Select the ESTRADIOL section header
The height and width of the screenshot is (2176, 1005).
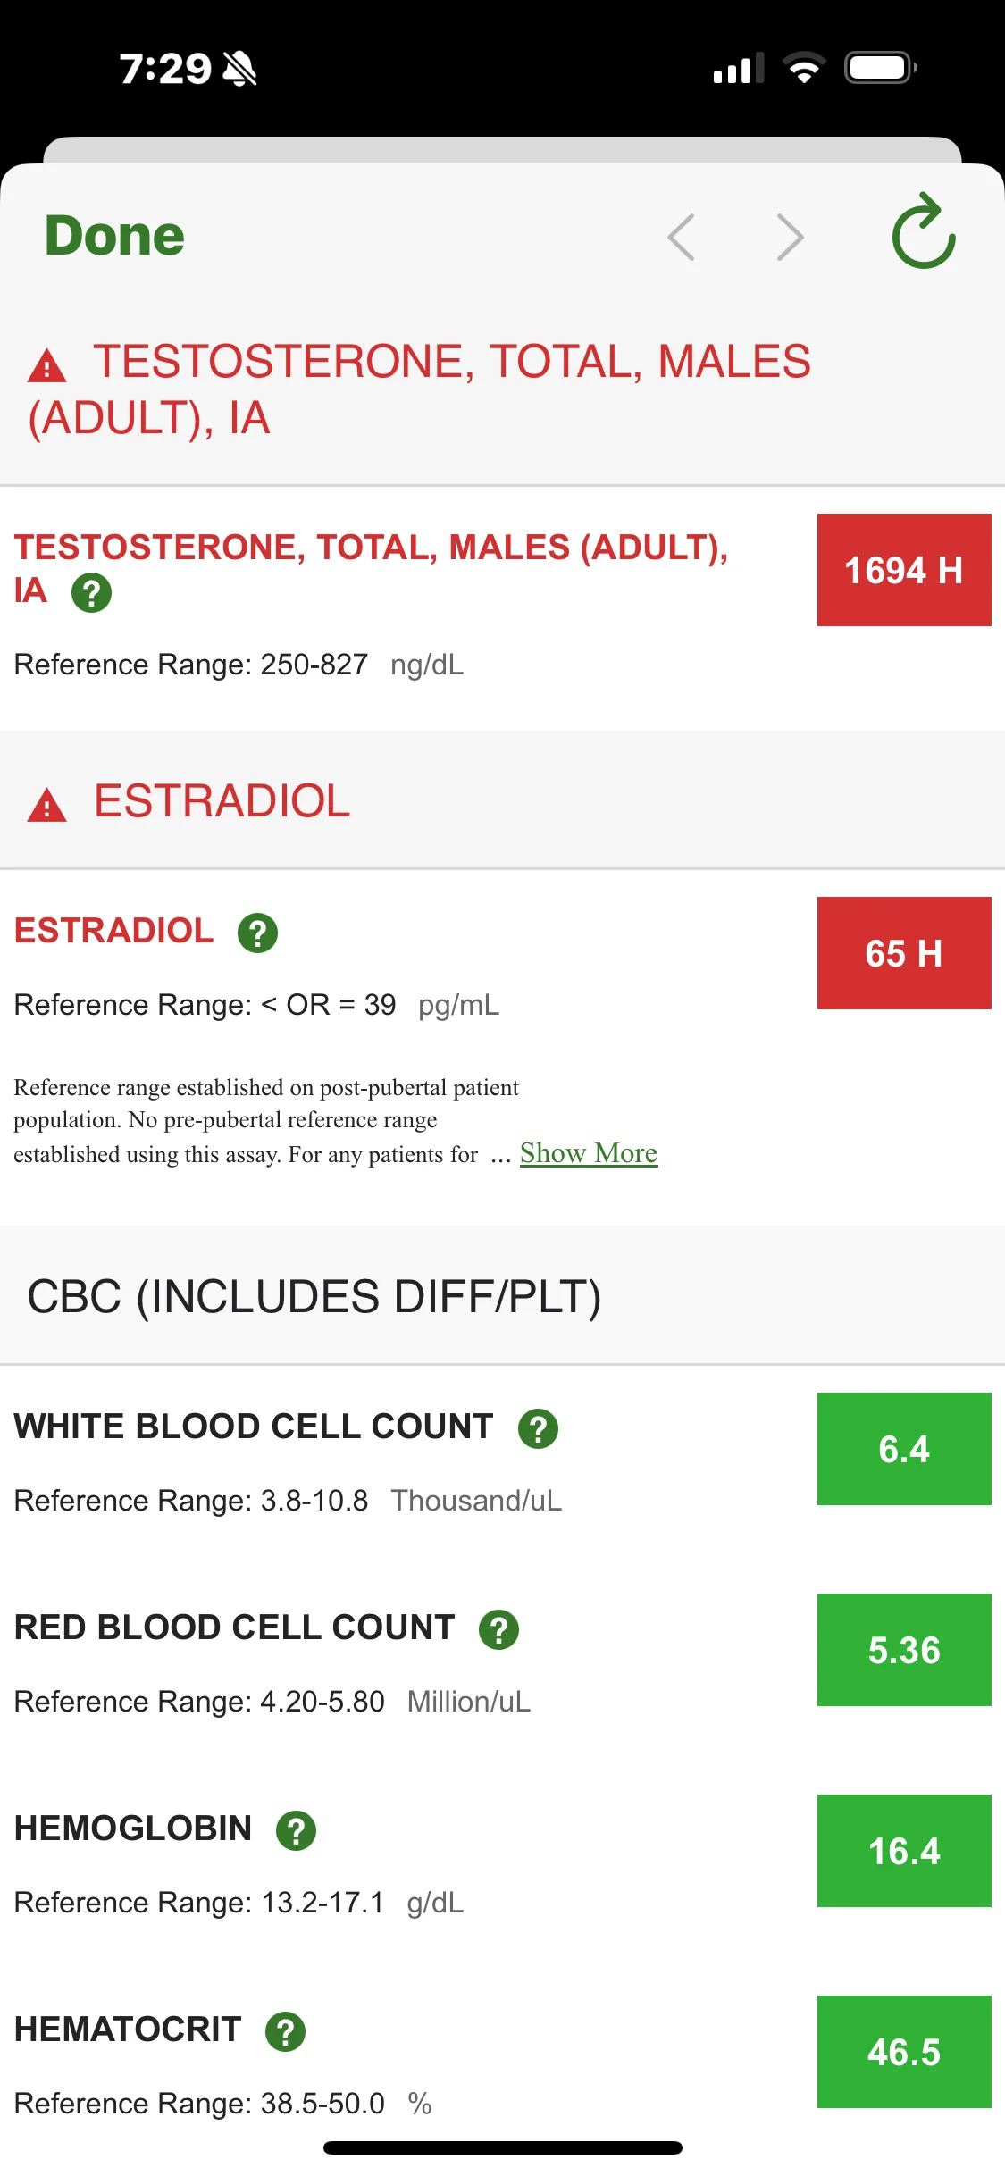[222, 801]
